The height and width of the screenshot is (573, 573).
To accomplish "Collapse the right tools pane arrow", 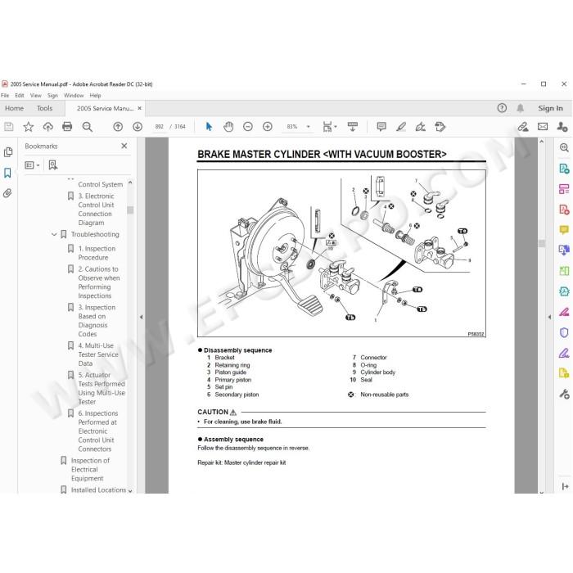I will pos(549,318).
